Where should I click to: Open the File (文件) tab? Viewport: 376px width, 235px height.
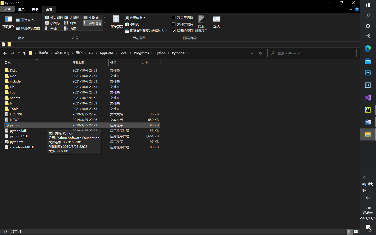[7, 9]
